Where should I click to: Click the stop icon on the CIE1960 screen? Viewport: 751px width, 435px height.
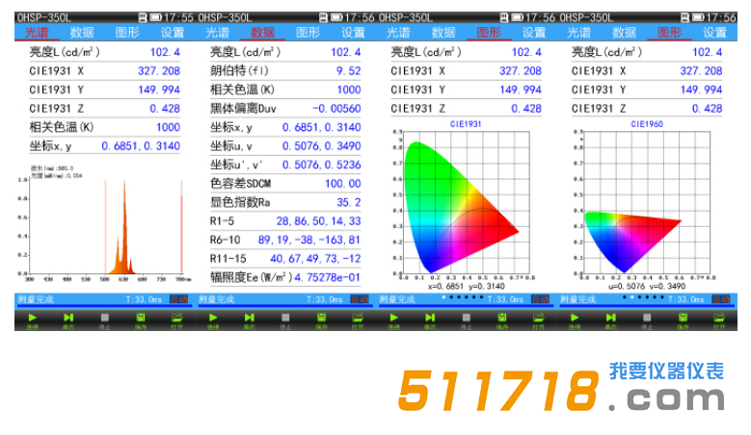(x=646, y=318)
